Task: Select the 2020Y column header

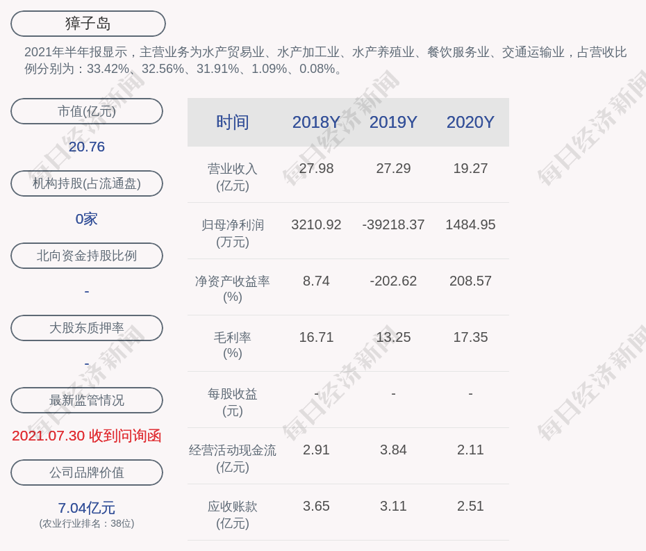Action: [x=470, y=122]
